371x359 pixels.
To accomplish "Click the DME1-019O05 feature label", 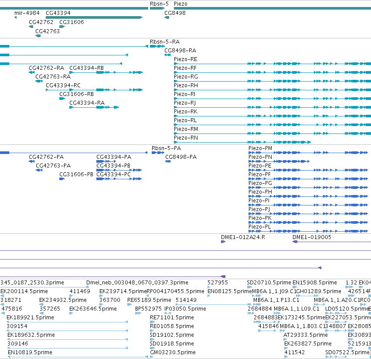I will [x=312, y=237].
